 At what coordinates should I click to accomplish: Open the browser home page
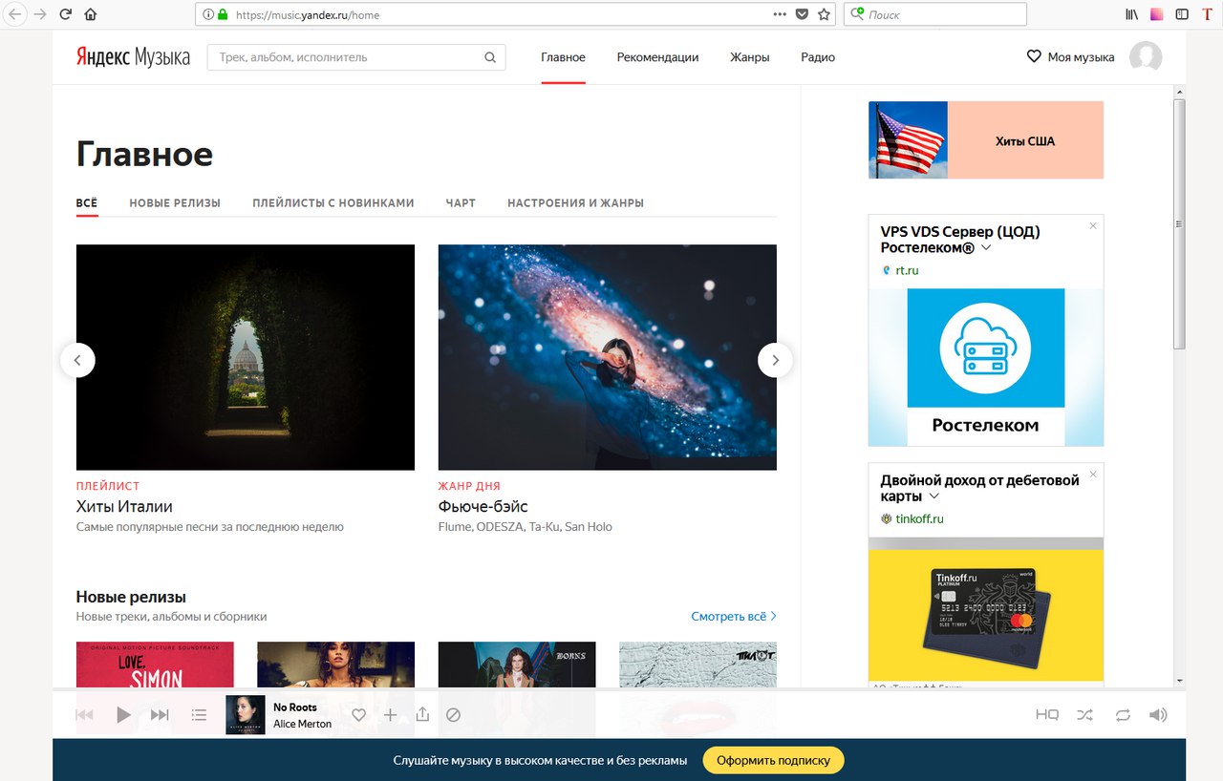click(91, 14)
